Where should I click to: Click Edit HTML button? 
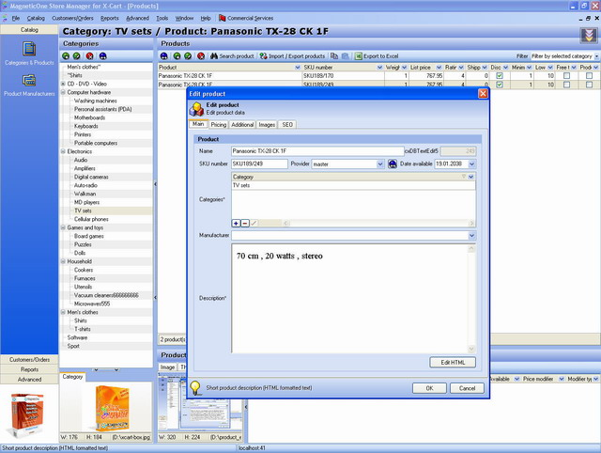tap(453, 362)
